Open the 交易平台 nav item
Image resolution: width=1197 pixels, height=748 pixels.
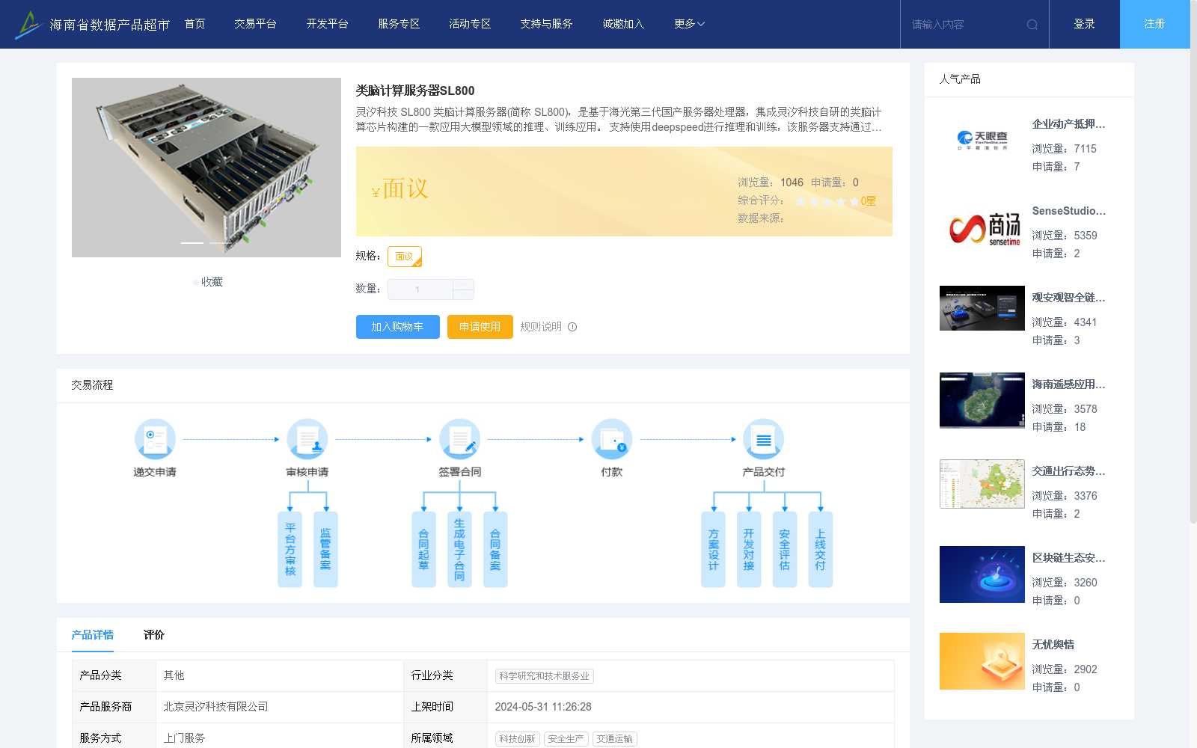pos(255,24)
